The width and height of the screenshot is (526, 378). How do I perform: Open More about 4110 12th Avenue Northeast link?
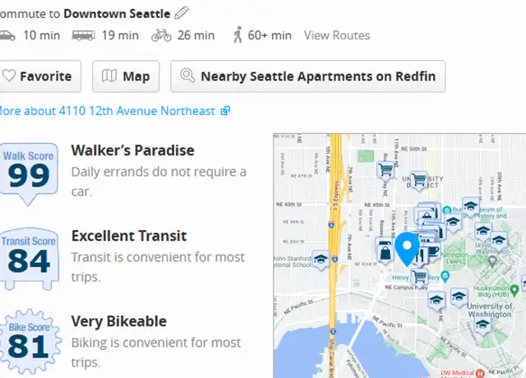115,111
